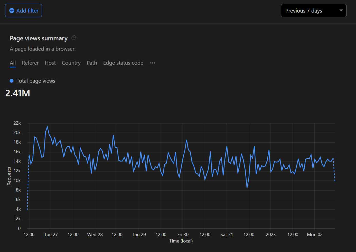Open the Country breakdown tab
The height and width of the screenshot is (252, 356).
coord(71,63)
